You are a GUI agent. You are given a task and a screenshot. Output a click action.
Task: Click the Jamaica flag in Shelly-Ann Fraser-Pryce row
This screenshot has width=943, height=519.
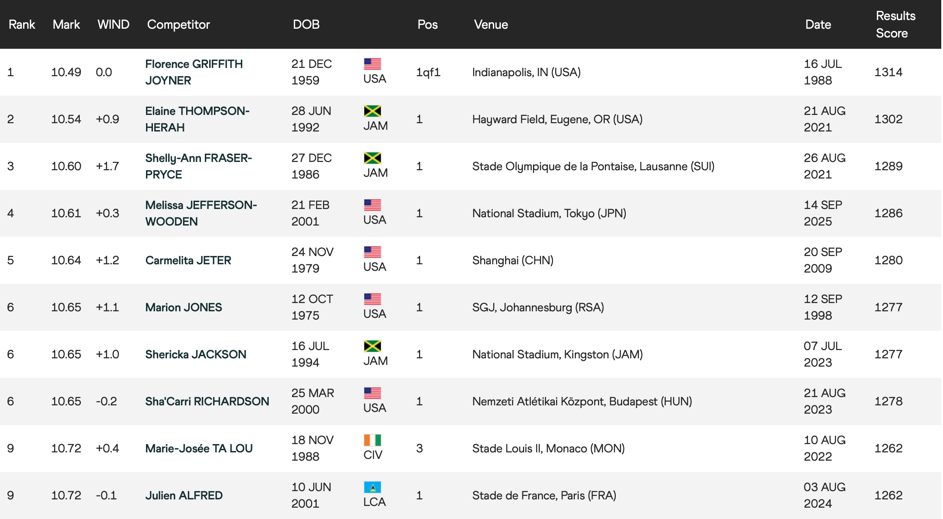coord(372,158)
